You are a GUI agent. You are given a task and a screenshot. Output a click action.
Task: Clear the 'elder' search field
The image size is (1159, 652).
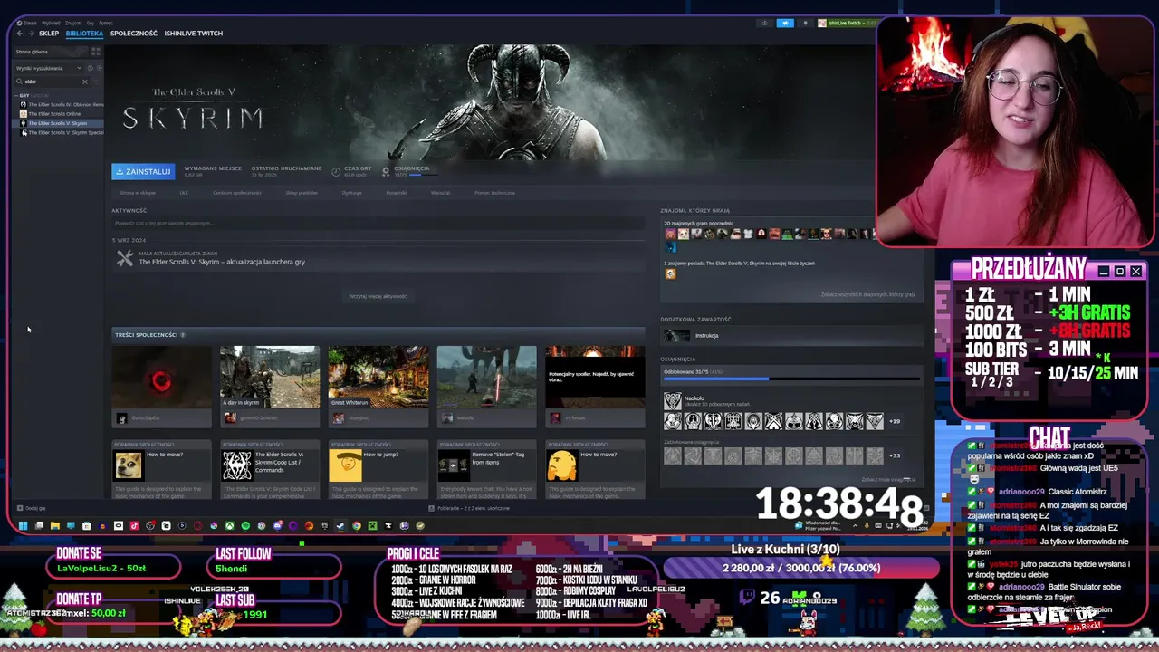(x=85, y=81)
